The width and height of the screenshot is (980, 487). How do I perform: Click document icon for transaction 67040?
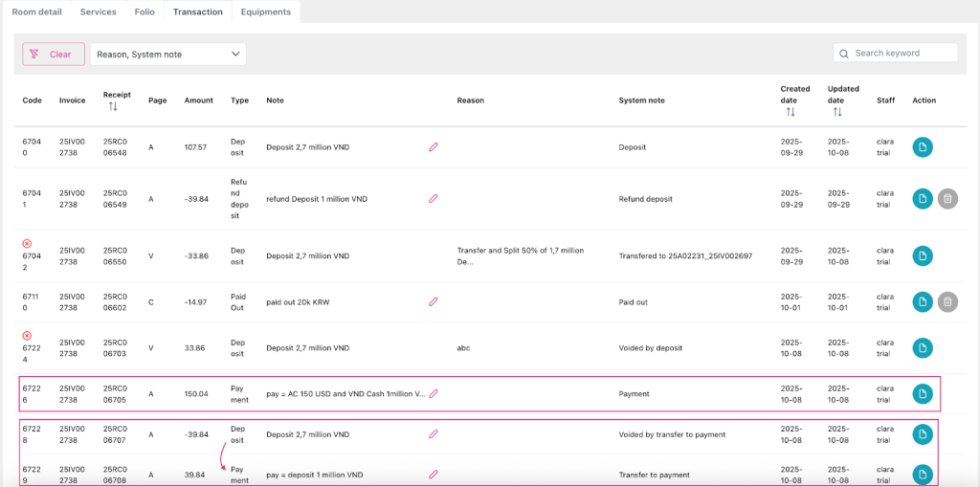coord(922,147)
